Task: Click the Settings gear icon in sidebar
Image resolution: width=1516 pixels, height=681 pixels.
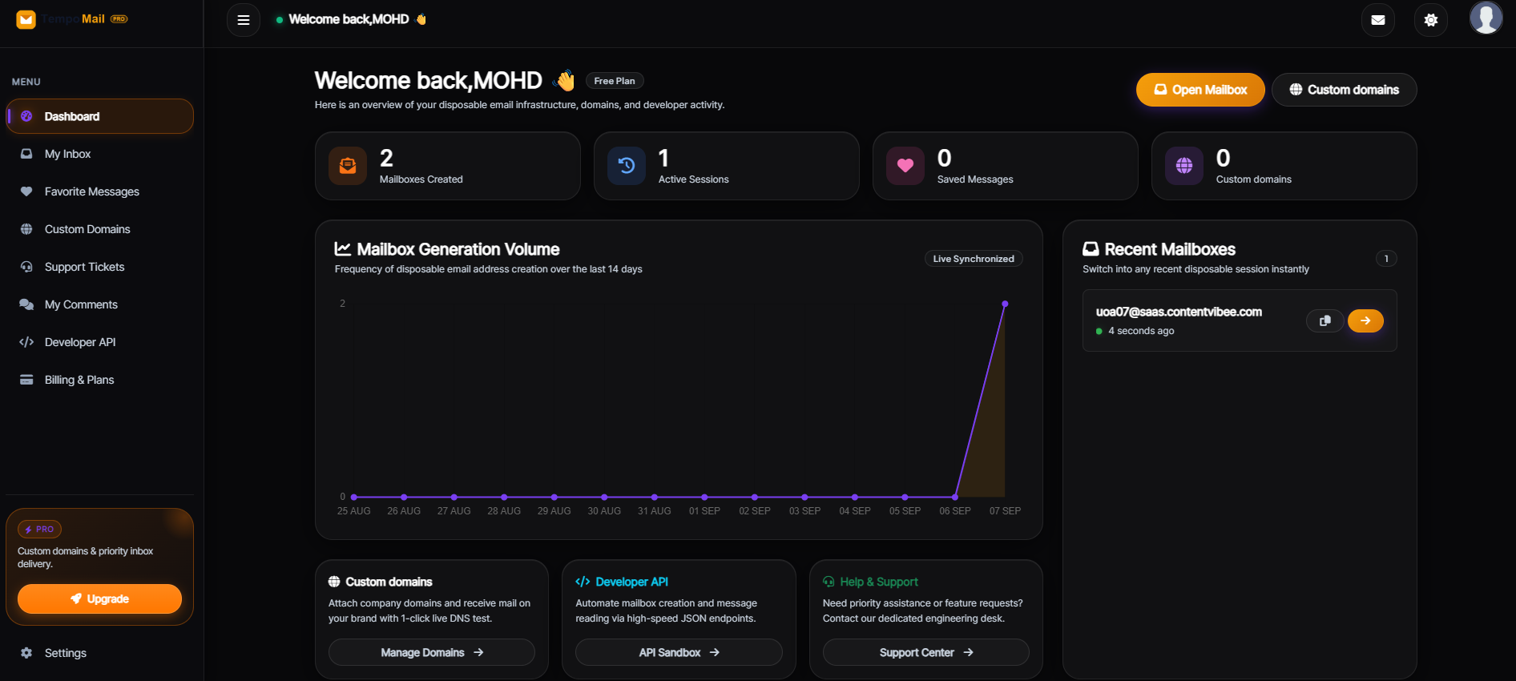Action: point(26,653)
